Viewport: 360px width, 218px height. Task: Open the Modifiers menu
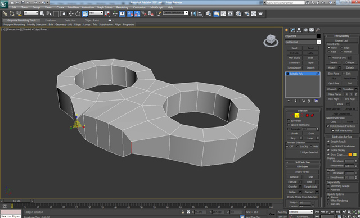point(73,7)
